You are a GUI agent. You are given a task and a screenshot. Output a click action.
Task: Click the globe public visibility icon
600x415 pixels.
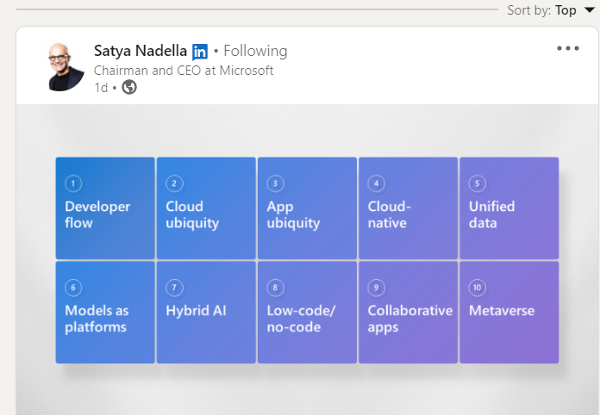(129, 87)
